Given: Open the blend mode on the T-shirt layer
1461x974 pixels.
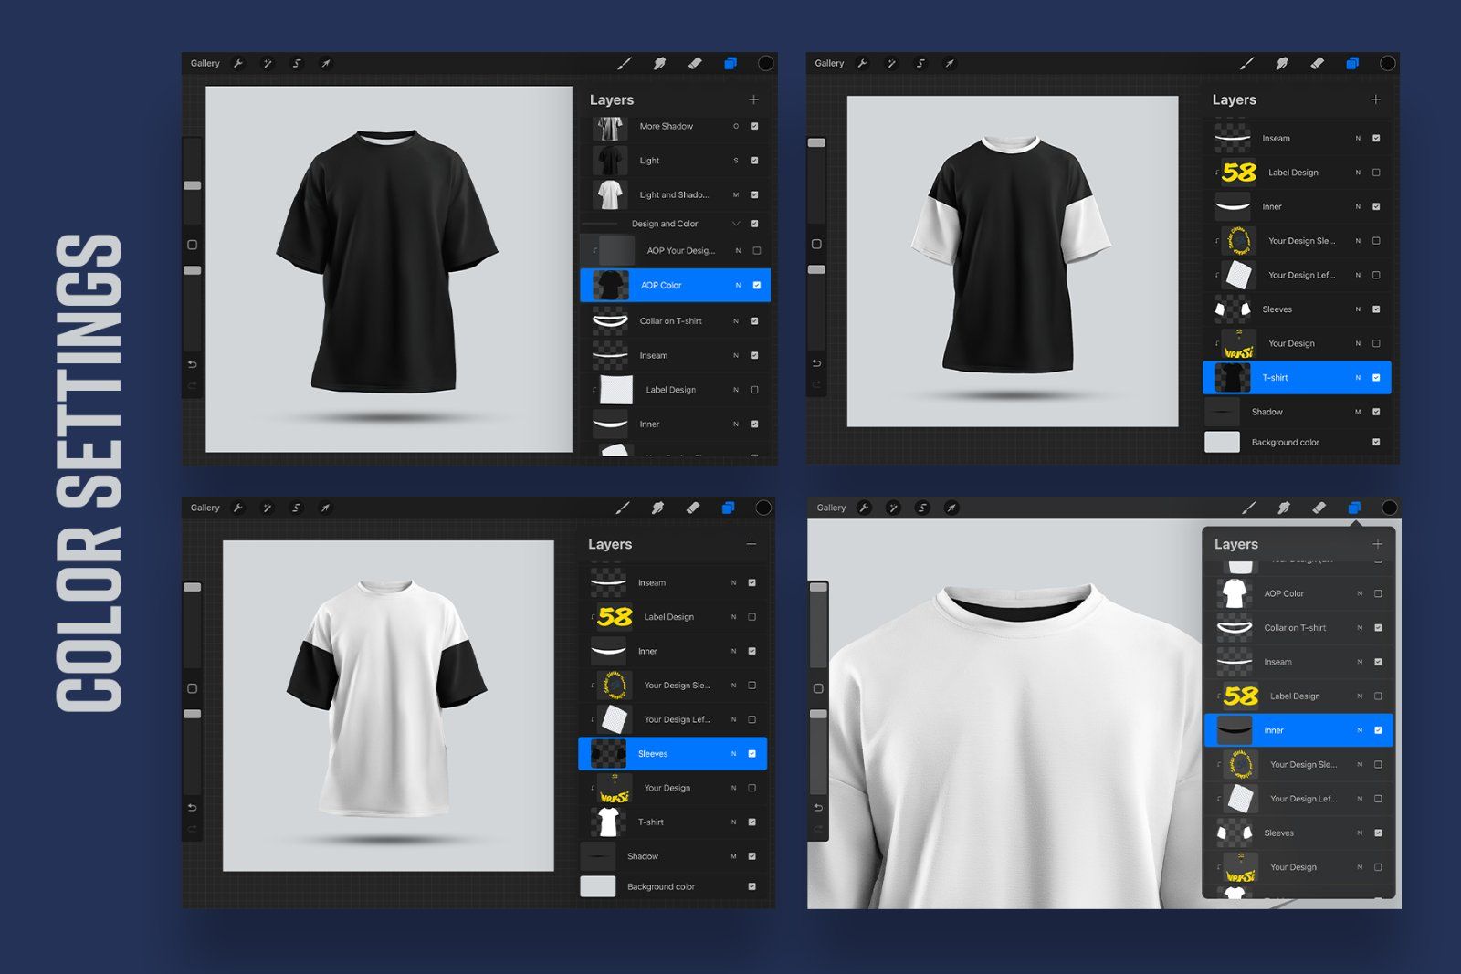Looking at the screenshot, I should click(x=1360, y=377).
